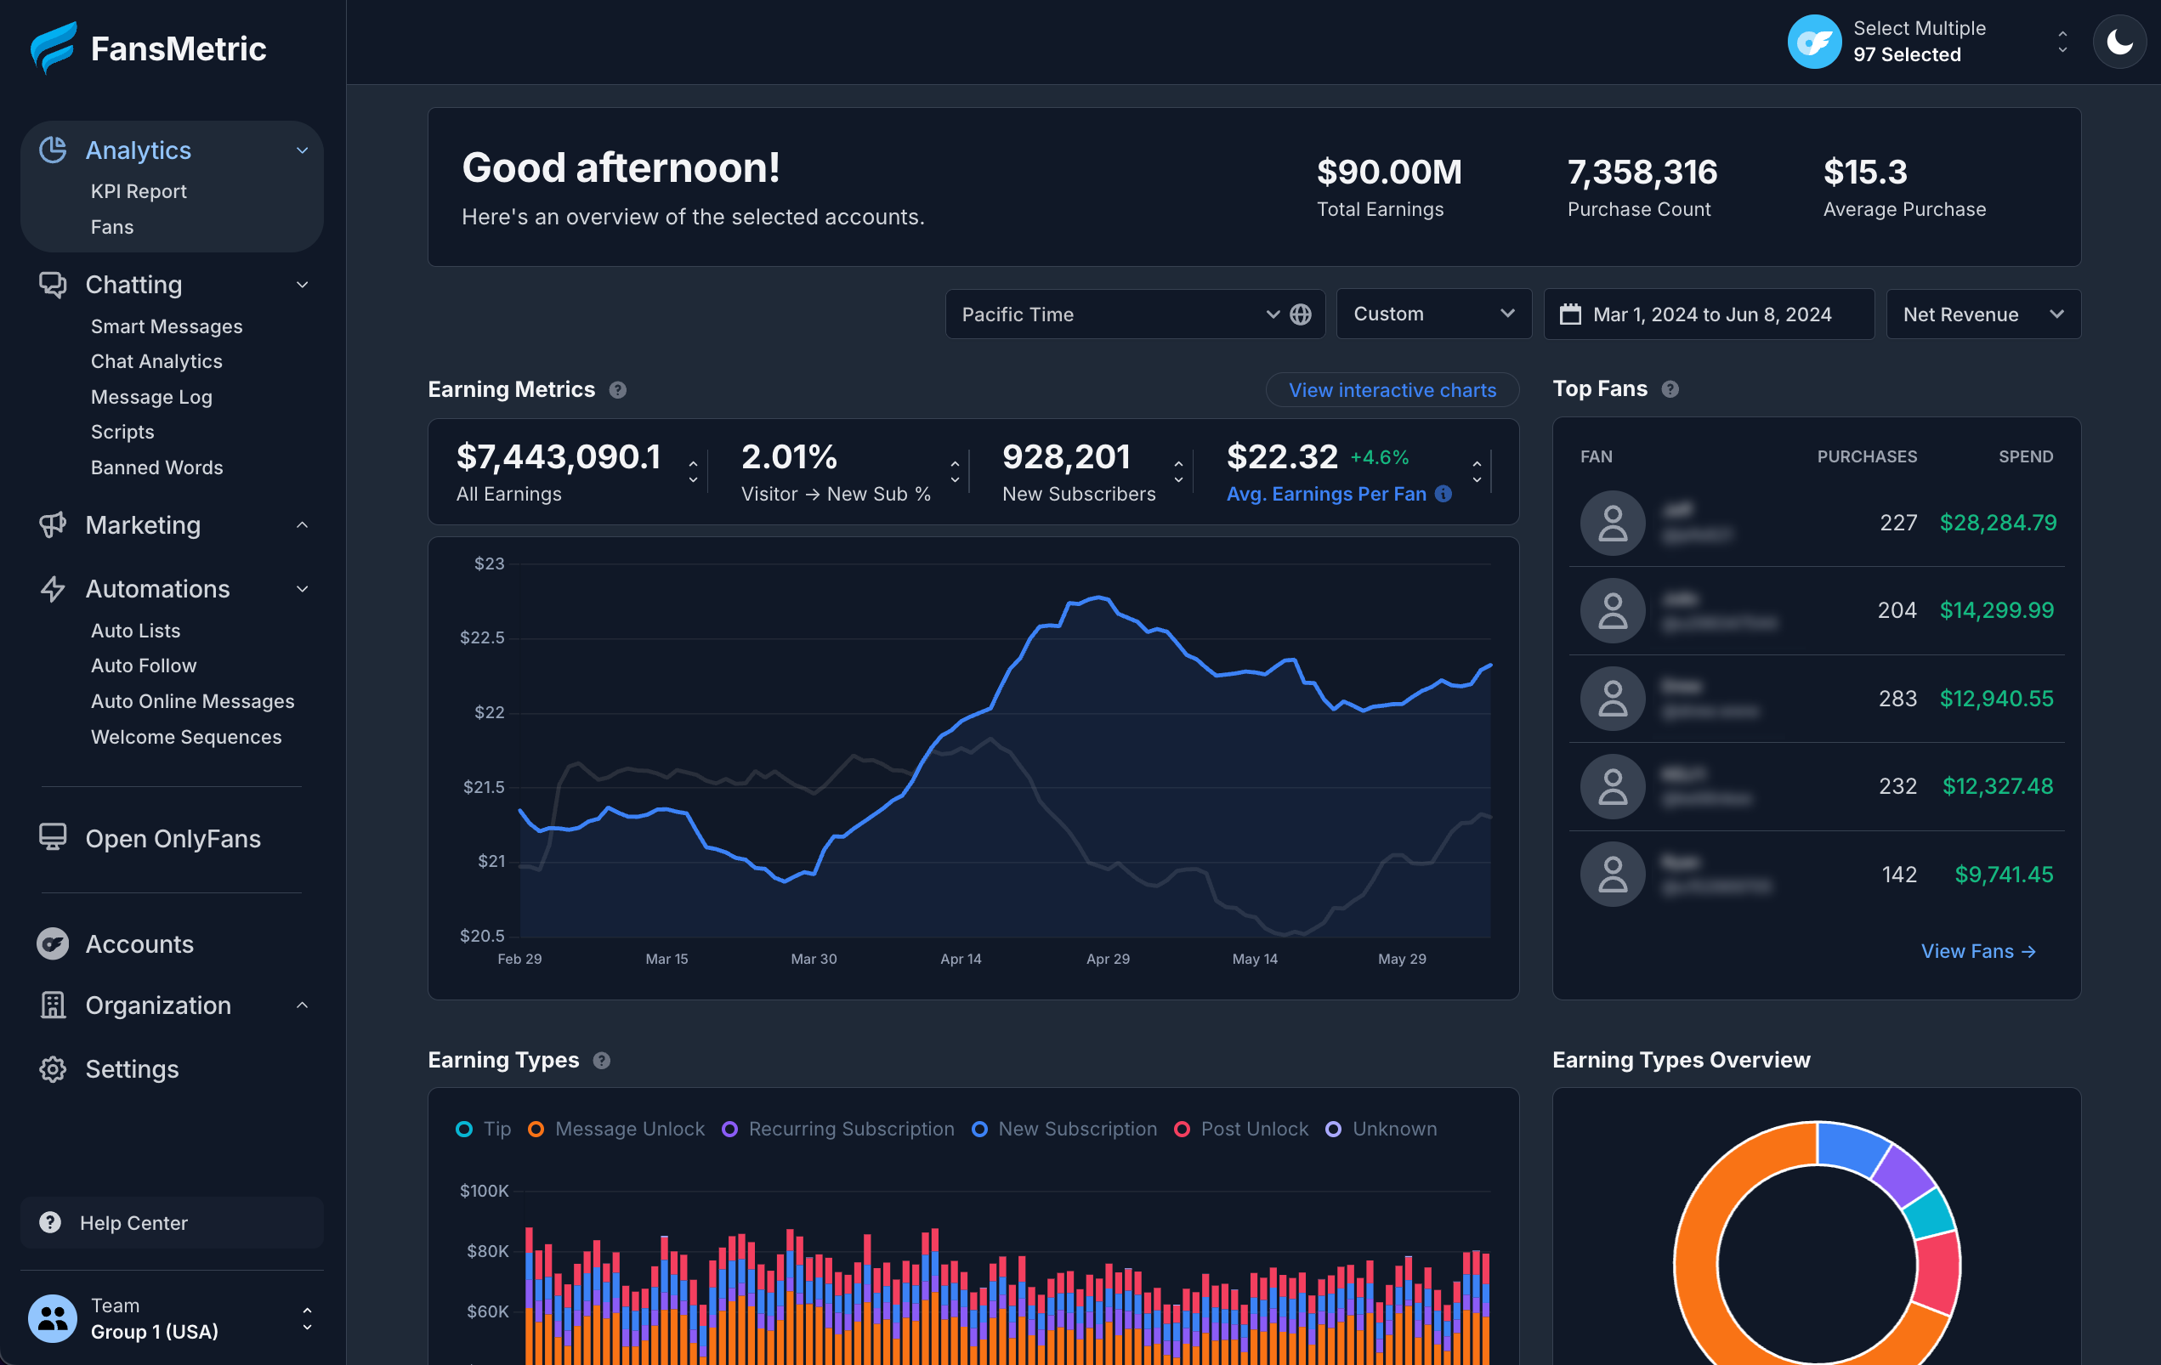Viewport: 2161px width, 1365px height.
Task: Open KPI Report in sidebar
Action: [x=139, y=191]
